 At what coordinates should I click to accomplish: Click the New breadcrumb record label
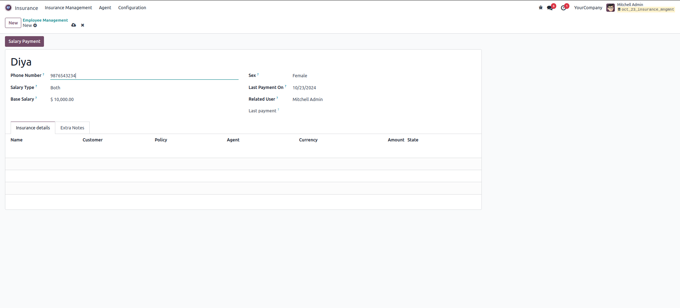27,26
